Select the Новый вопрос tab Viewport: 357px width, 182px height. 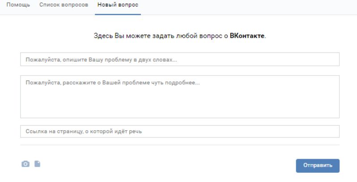118,5
